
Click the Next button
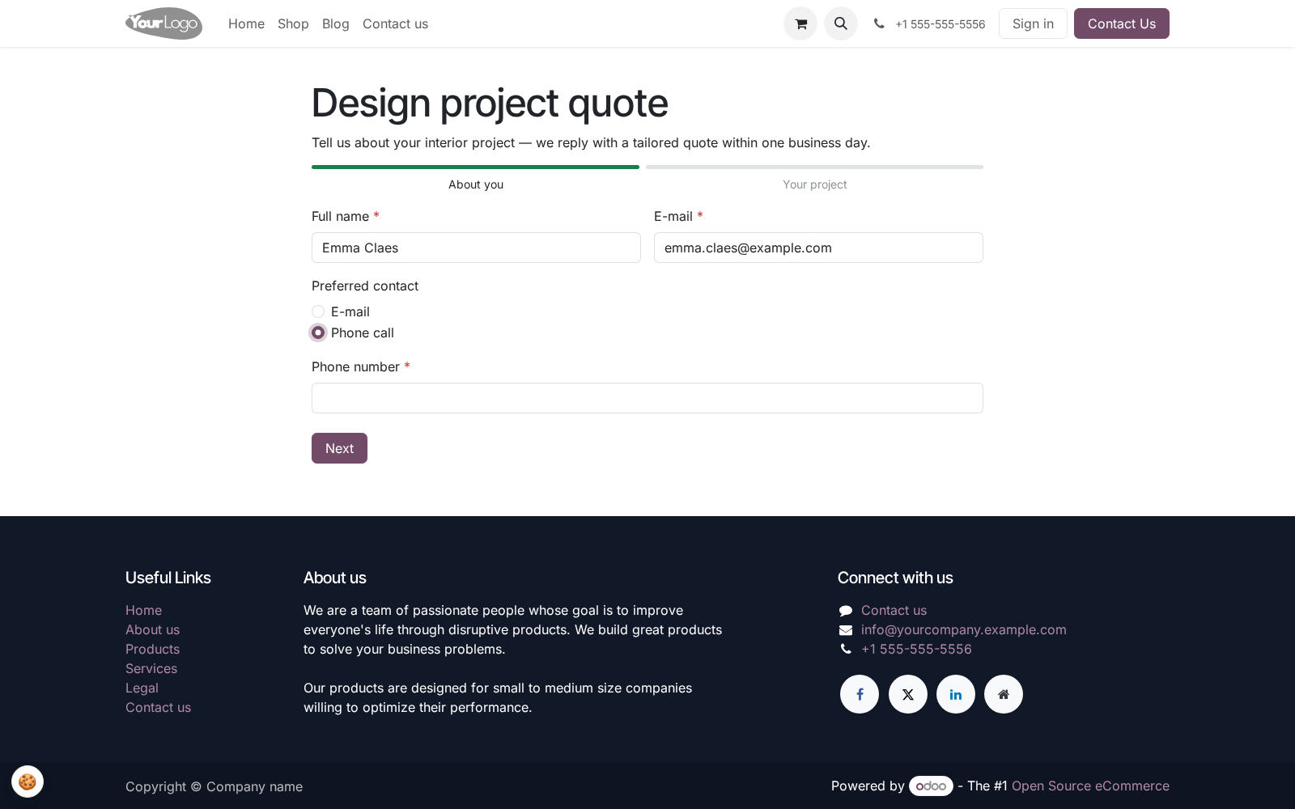(x=339, y=448)
